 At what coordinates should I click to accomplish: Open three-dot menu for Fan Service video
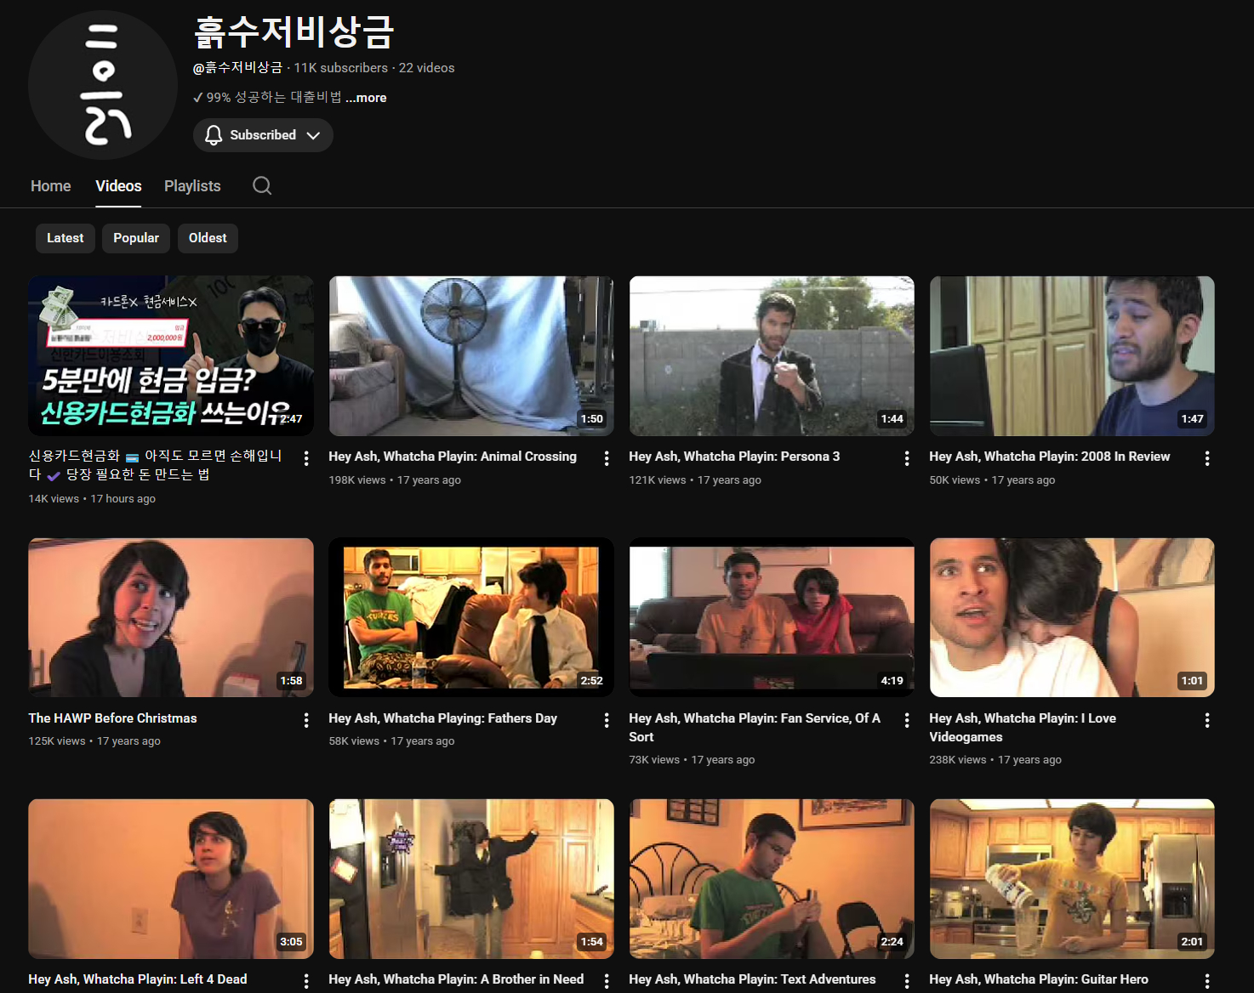(907, 720)
